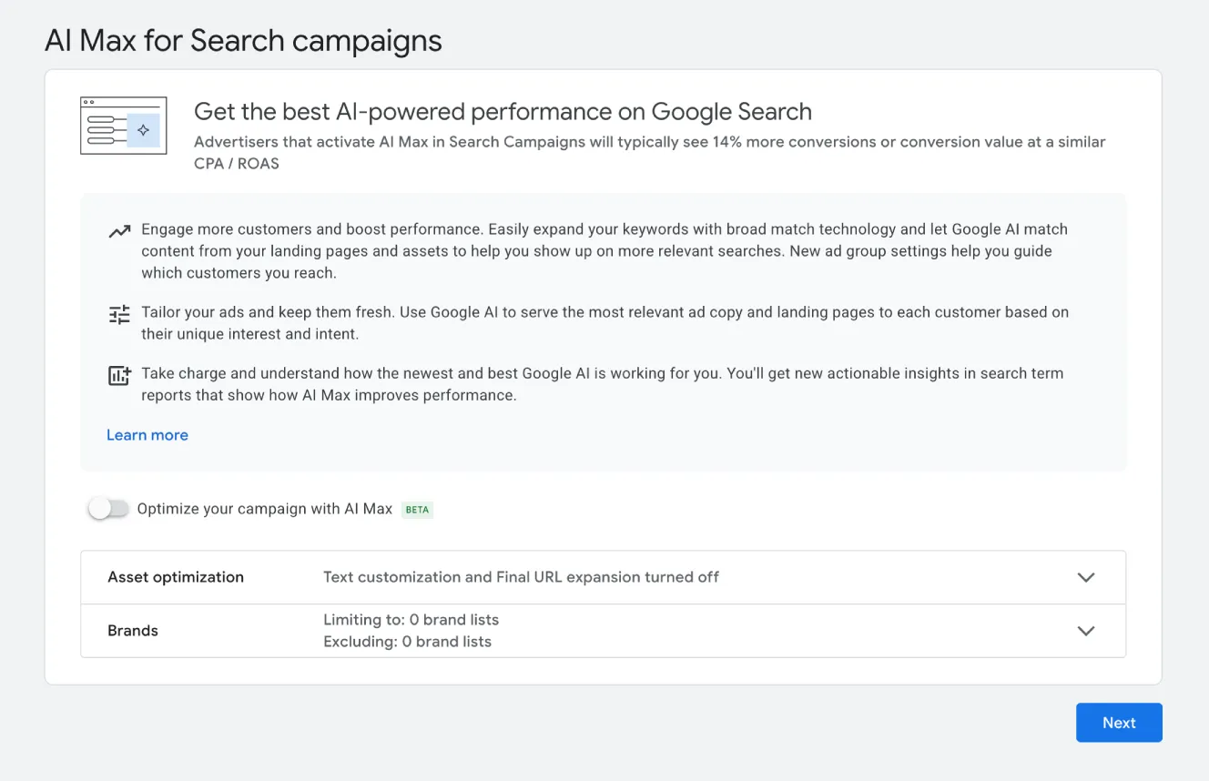This screenshot has height=781, width=1209.
Task: Click 'Excluding: 0 brand lists' text
Action: (x=407, y=642)
